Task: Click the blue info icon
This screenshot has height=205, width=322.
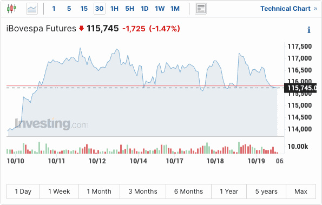Action: (x=309, y=30)
